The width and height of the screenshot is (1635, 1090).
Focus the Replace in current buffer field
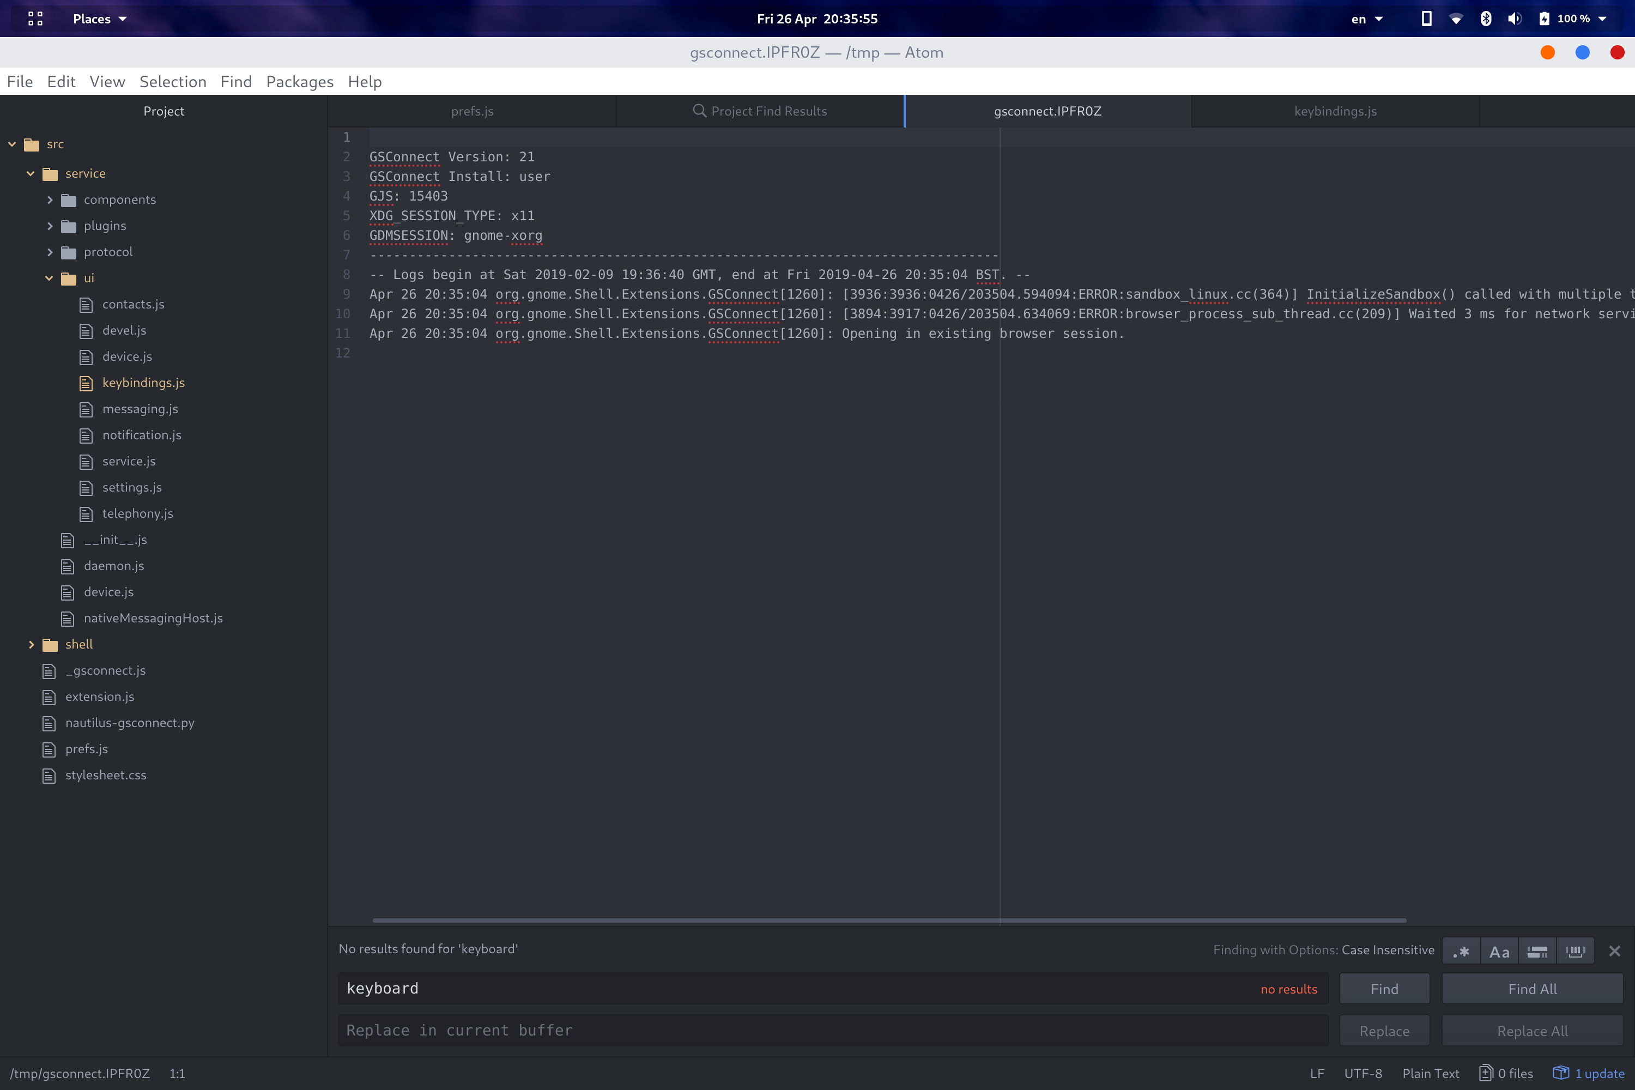pyautogui.click(x=833, y=1030)
